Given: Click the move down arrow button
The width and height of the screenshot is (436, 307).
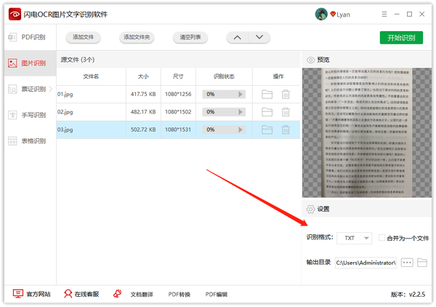Looking at the screenshot, I should click(259, 37).
